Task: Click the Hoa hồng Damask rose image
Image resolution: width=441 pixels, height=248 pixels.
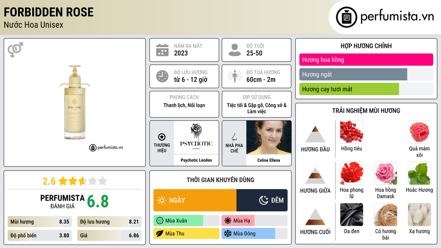Action: tap(385, 173)
